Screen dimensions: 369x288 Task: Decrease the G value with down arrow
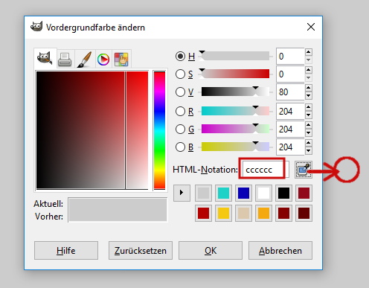pos(308,133)
